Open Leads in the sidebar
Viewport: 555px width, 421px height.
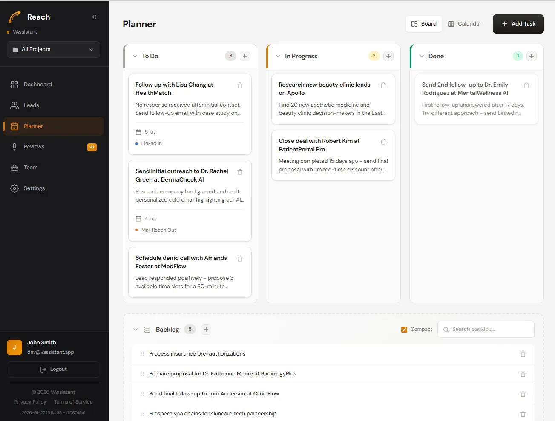(x=32, y=105)
